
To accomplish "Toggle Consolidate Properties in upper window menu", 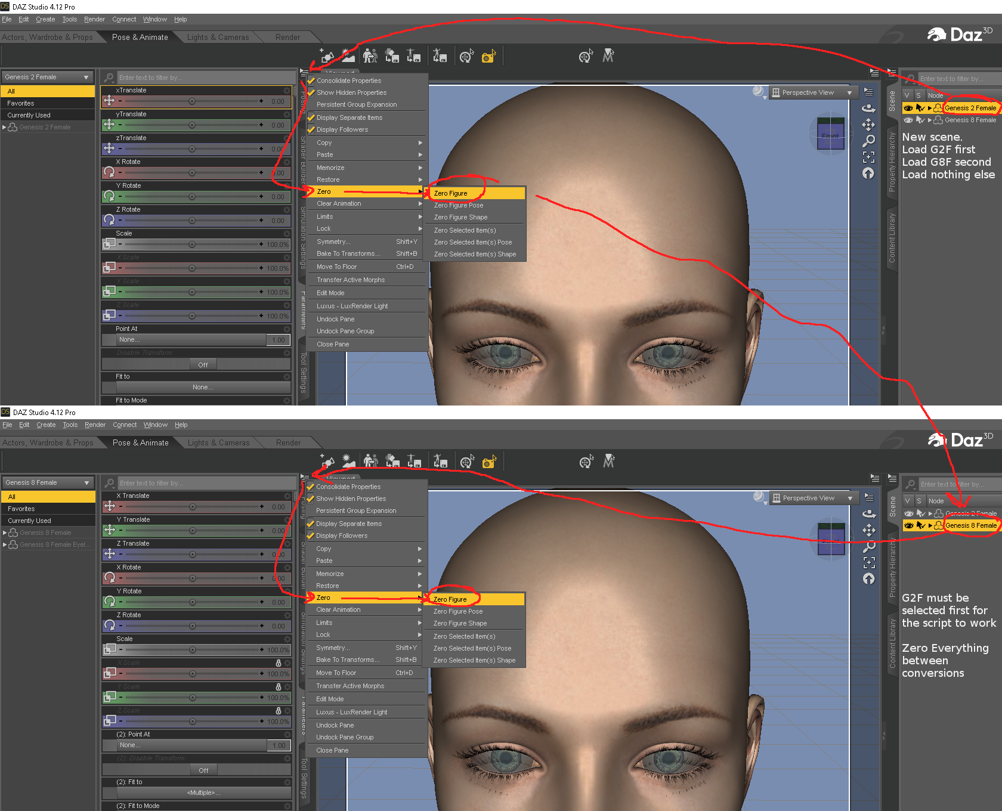I will [311, 81].
